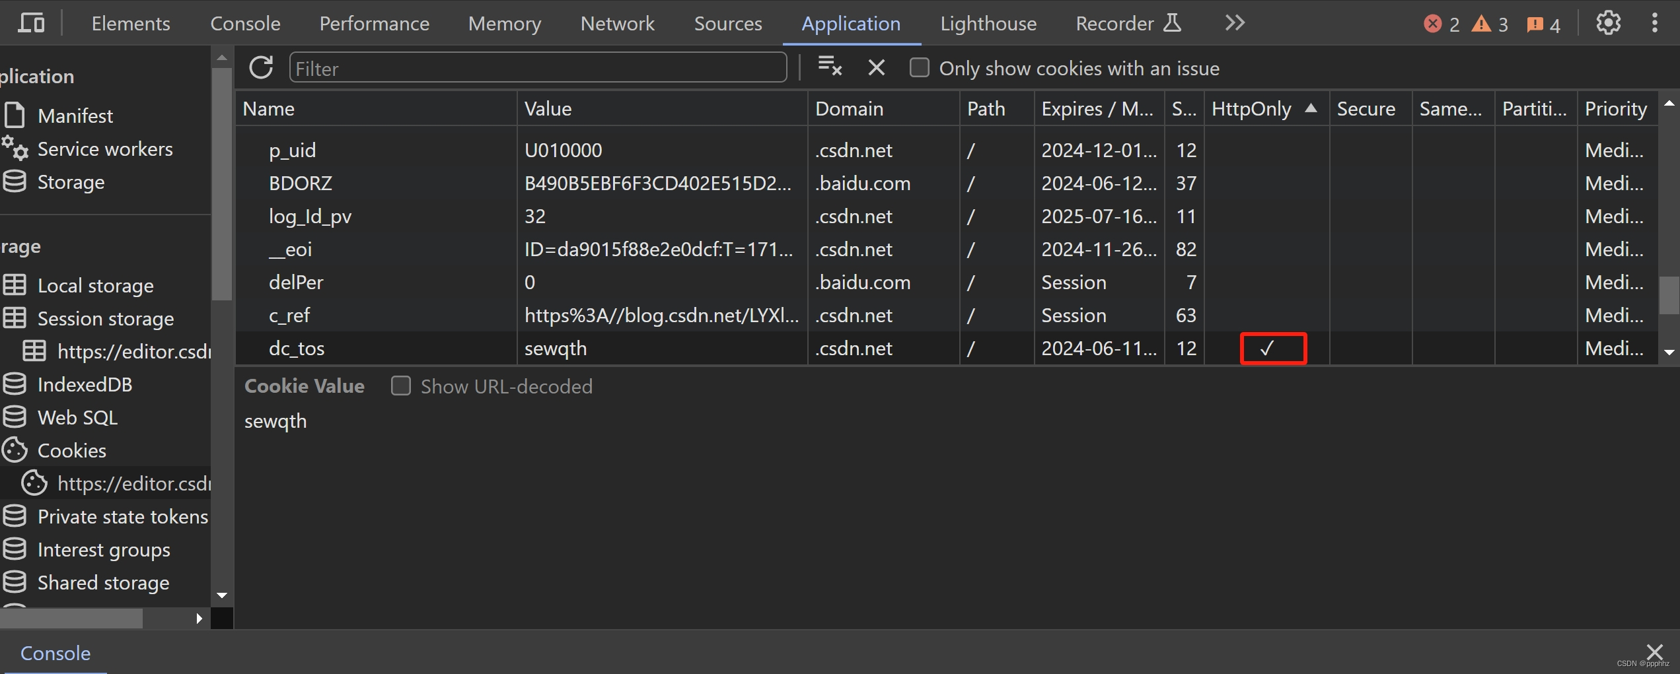Open Storage under Application section
The image size is (1680, 674).
tap(71, 182)
